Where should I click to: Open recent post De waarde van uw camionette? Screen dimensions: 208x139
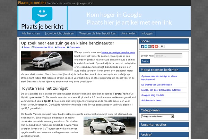[x=156, y=85]
